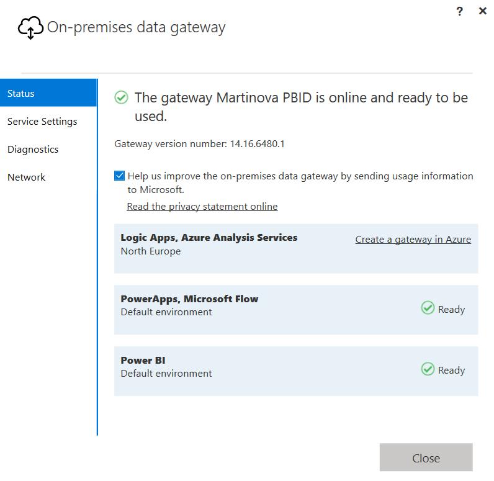Click the gateway version number 14.16.6480.1 text
This screenshot has height=481, width=494.
click(199, 144)
